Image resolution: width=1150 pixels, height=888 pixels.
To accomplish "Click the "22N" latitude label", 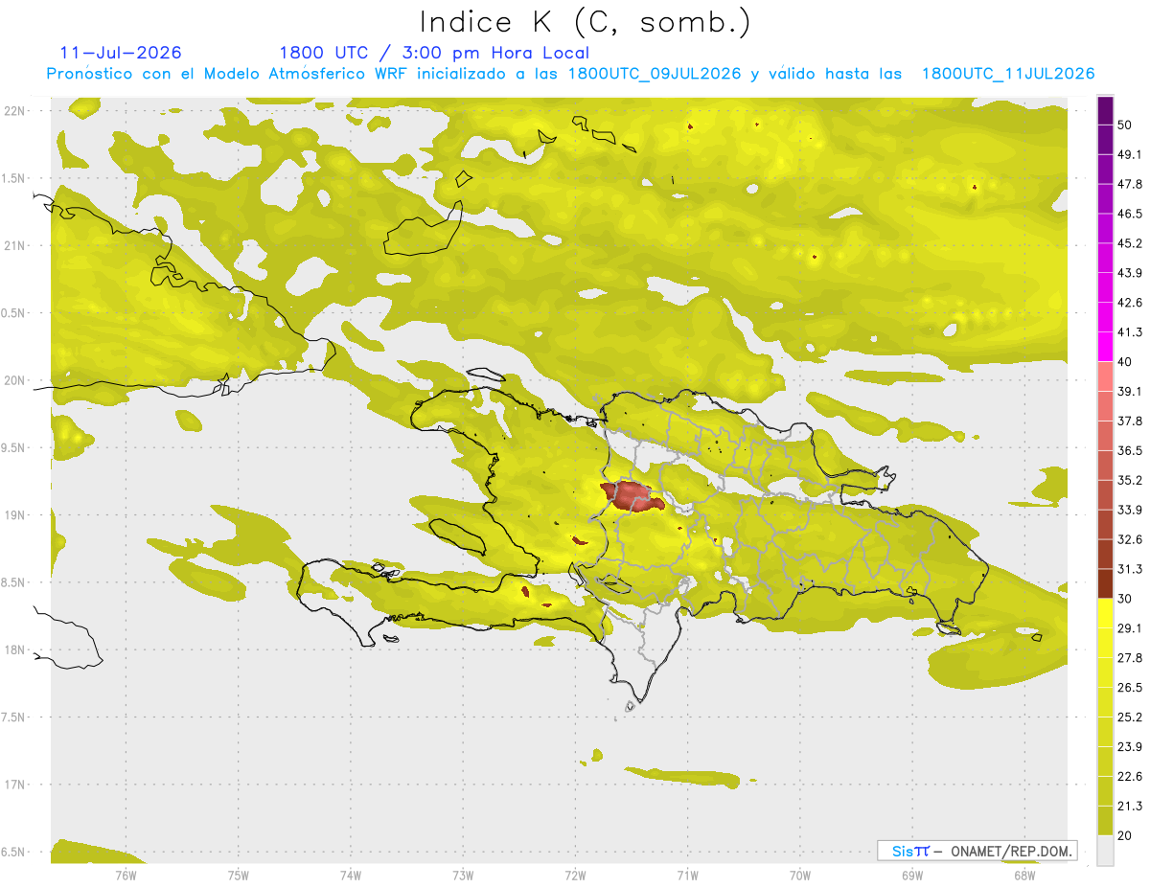I will pos(16,111).
